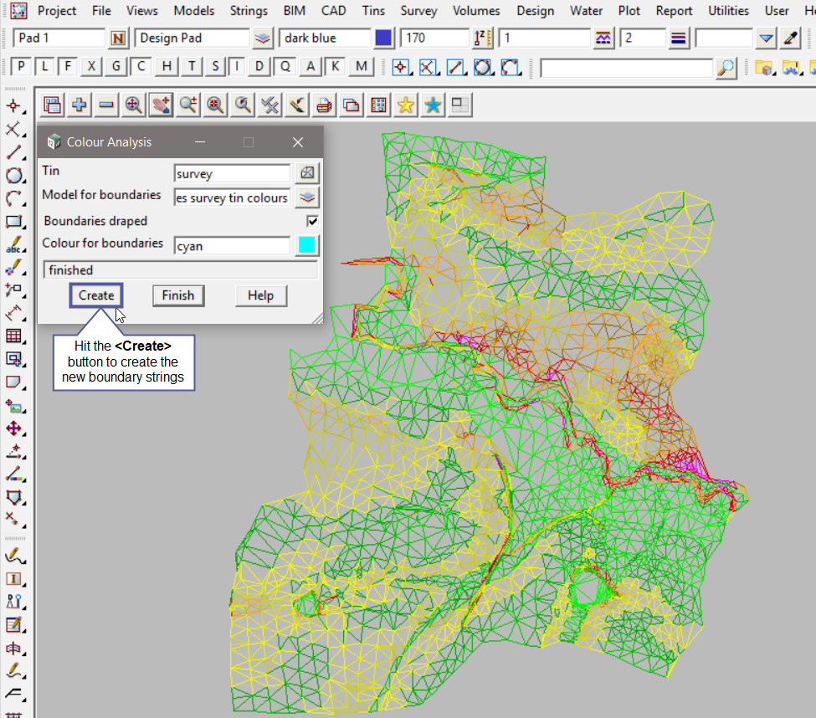The width and height of the screenshot is (816, 718).
Task: Select the circle drawing tool in sidebar
Action: [x=14, y=176]
